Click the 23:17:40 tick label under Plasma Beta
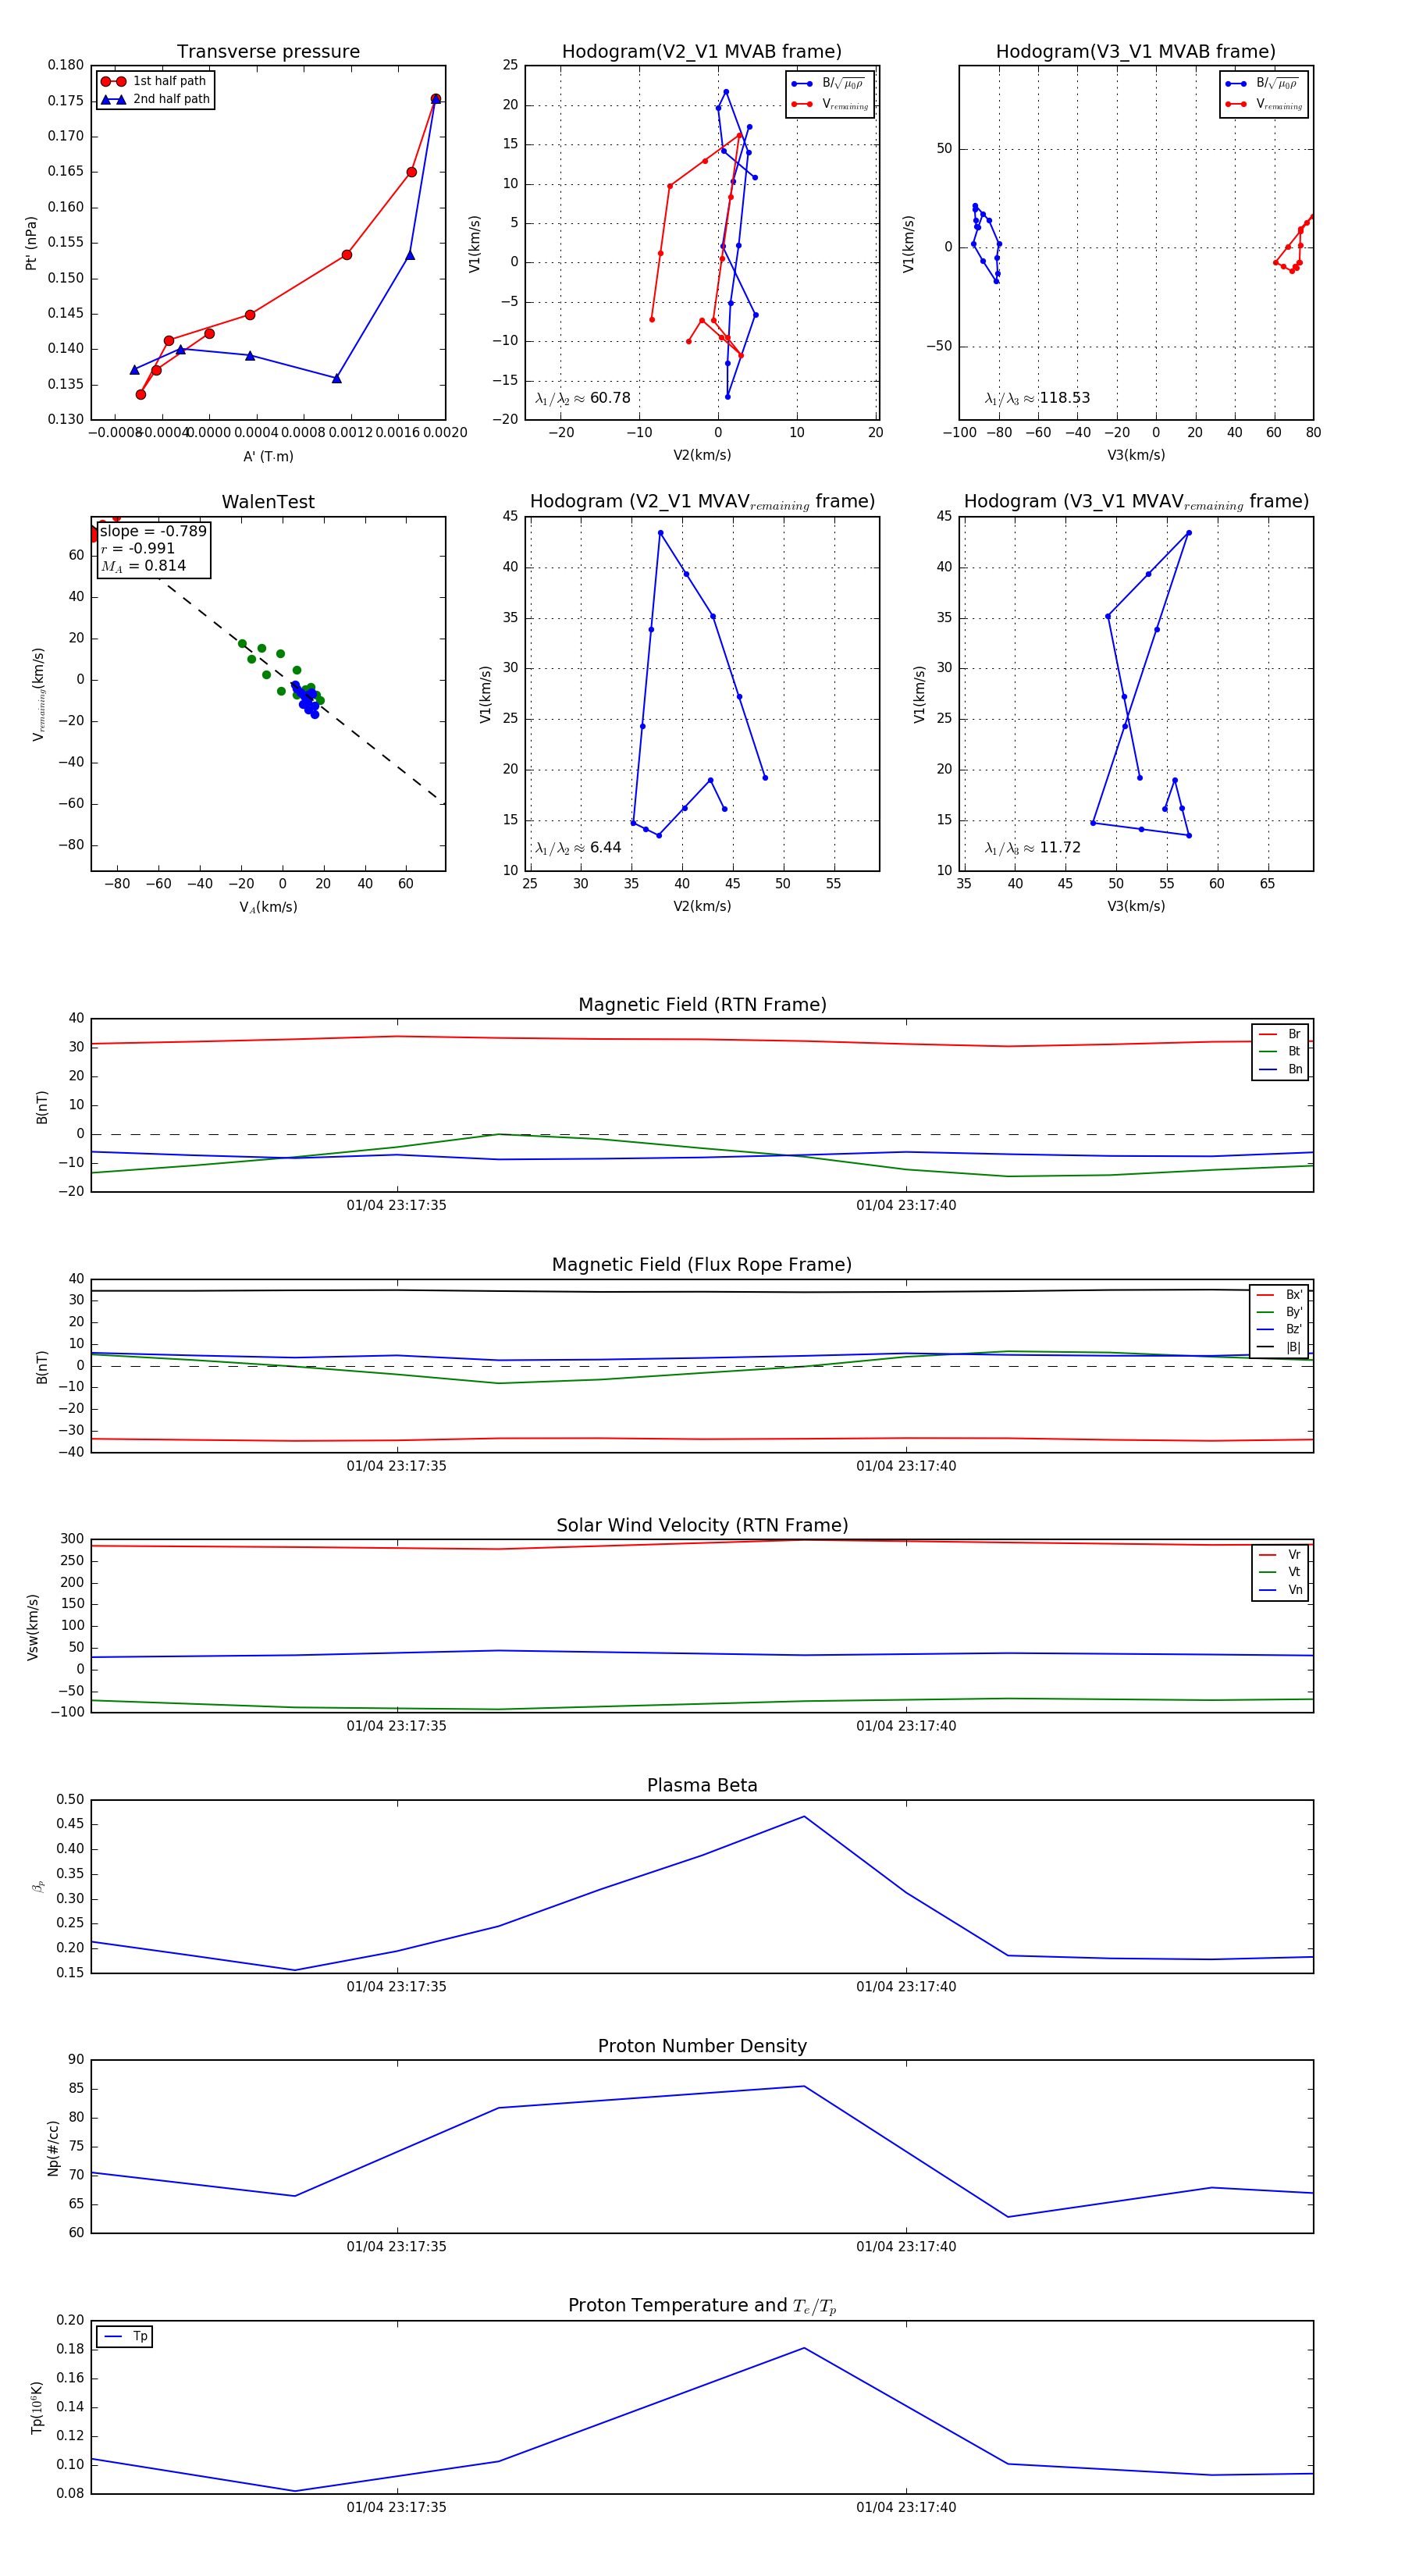 point(905,1987)
